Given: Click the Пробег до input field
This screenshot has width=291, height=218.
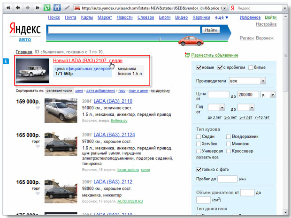Looking at the screenshot, I should coord(227,179).
